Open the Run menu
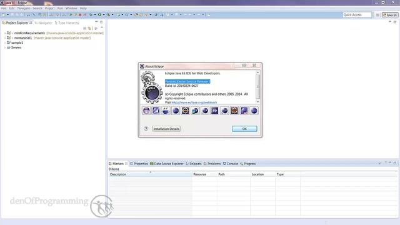The width and height of the screenshot is (400, 225). click(60, 8)
